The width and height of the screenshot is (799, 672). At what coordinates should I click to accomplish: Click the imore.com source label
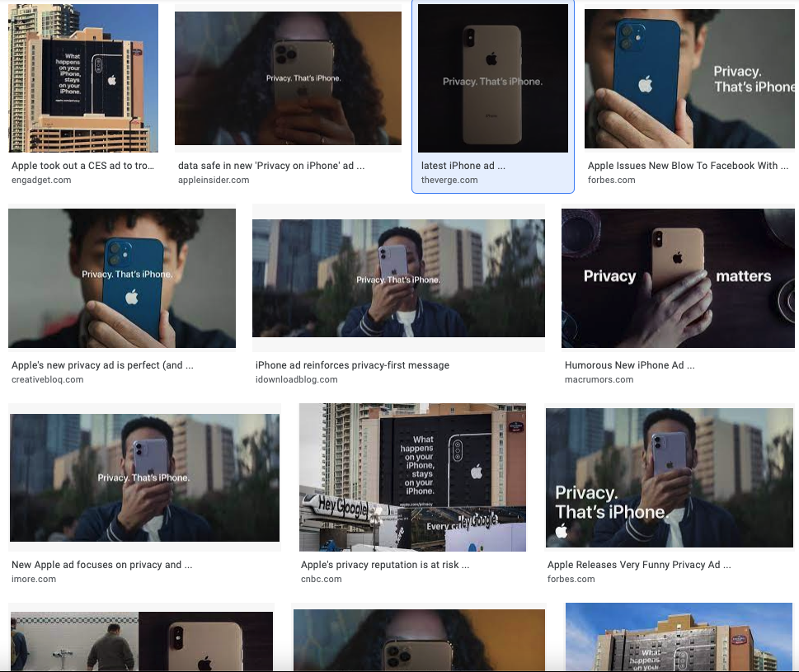tap(34, 580)
